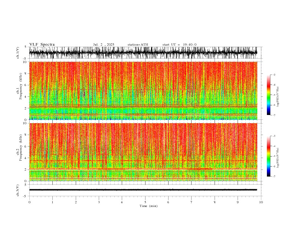Click inside the ch.1 spectrogram plot
Screen dimensions: 294x227
(143, 91)
